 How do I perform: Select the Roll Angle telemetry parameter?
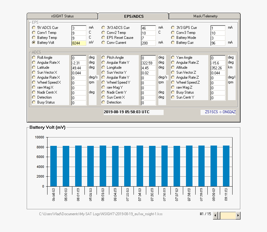tap(34, 58)
